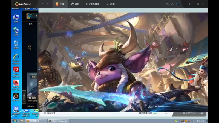The width and height of the screenshot is (219, 123).
Task: Launch Adobe Application desktop shortcut
Action: point(16,72)
